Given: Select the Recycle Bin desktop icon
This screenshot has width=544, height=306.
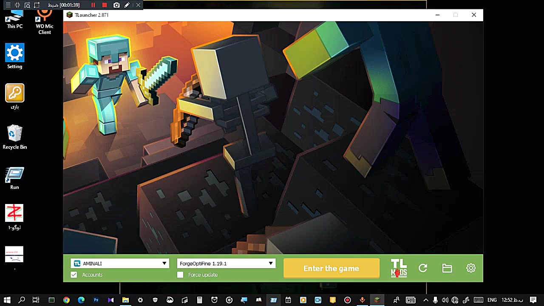Looking at the screenshot, I should [14, 137].
